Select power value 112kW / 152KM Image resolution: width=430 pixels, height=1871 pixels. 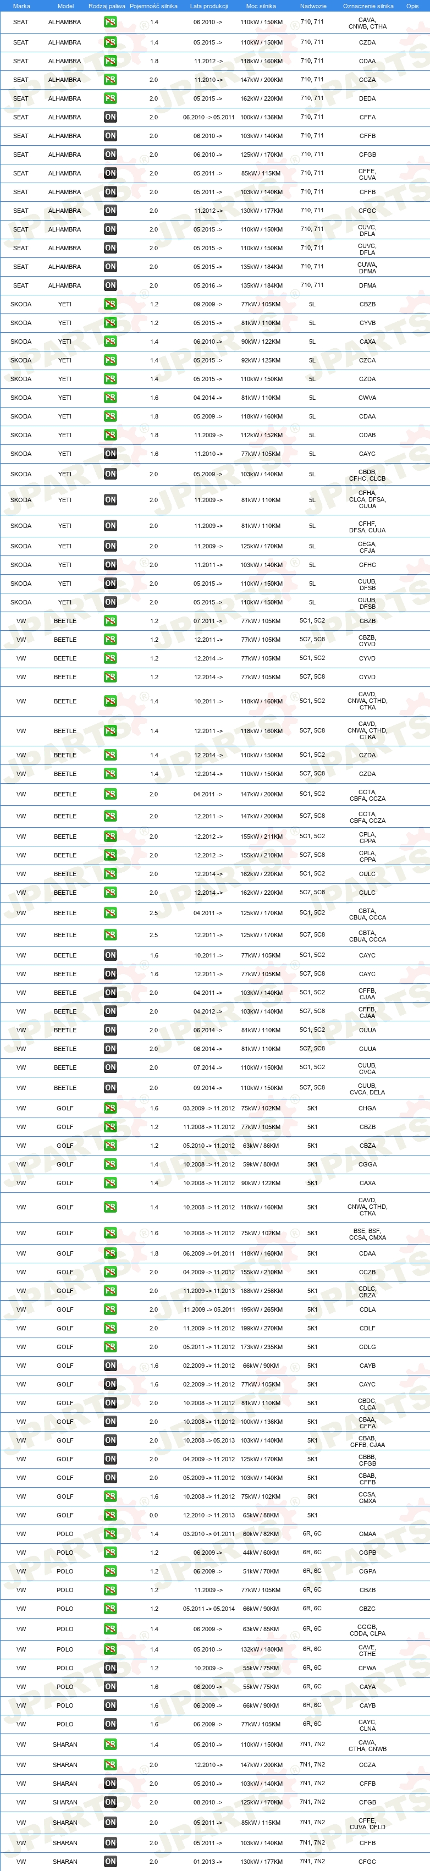coord(262,435)
